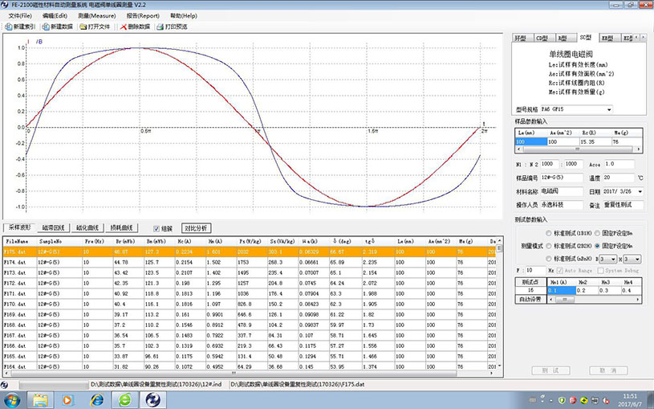This screenshot has width=654, height=409.
Task: Click the muted volume tray icon
Action: pos(606,400)
